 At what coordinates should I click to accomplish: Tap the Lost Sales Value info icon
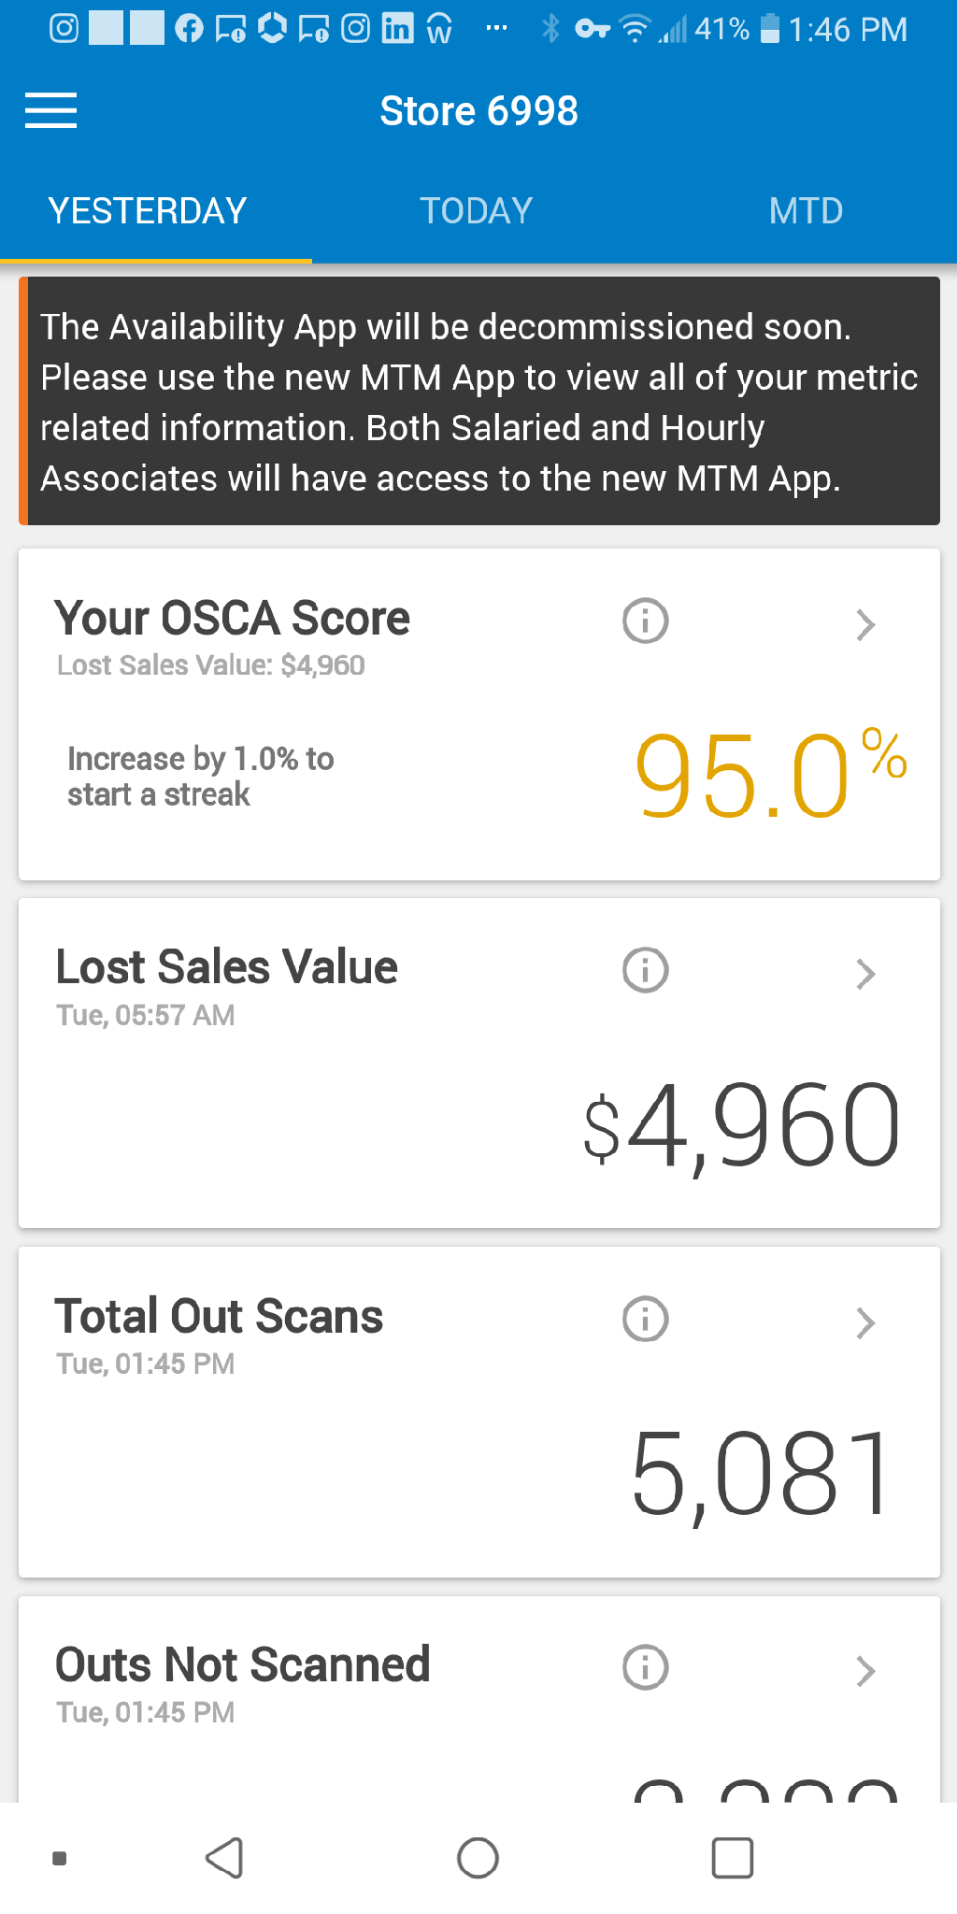click(646, 970)
